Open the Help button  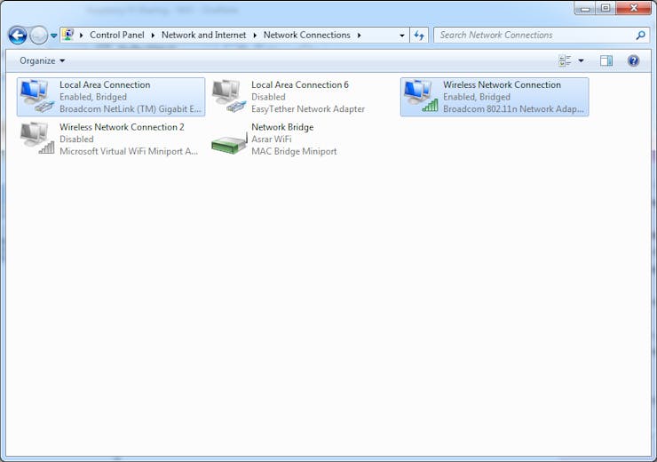pyautogui.click(x=634, y=60)
